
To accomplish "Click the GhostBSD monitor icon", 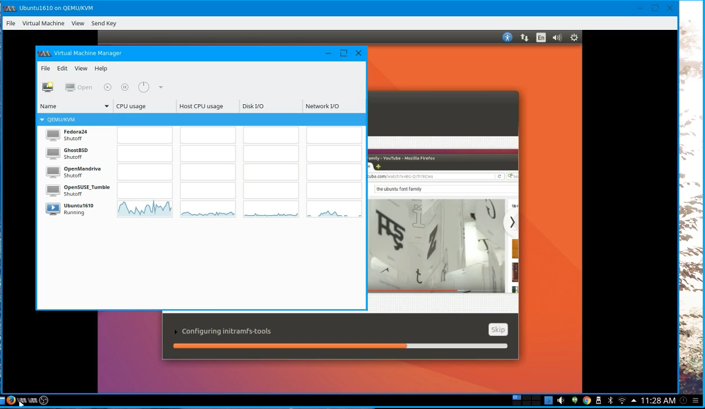I will [53, 154].
